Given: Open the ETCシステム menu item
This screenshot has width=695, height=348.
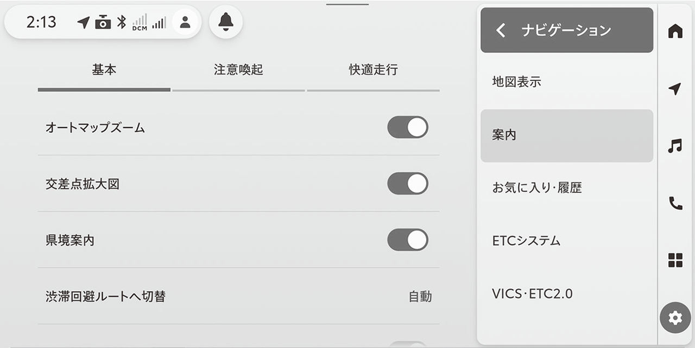Looking at the screenshot, I should (x=566, y=241).
